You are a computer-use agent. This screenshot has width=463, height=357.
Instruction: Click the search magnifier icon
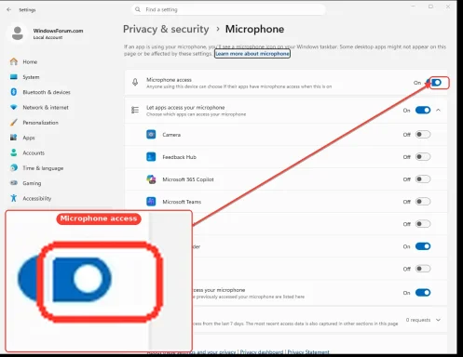138,9
